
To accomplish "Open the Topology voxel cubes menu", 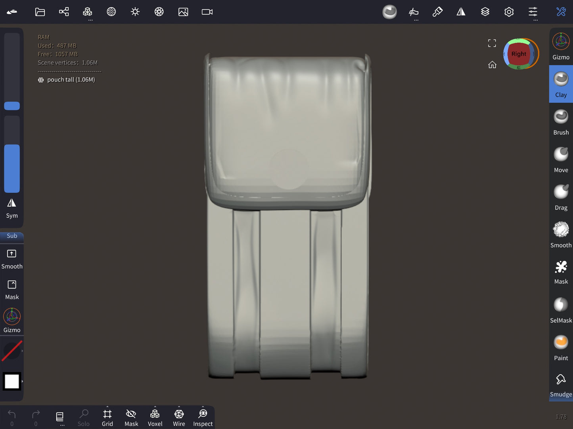I will tap(88, 12).
